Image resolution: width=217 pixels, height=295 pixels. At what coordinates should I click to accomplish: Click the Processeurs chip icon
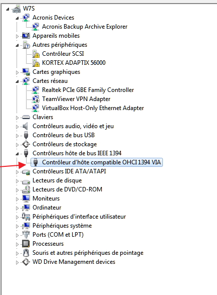pyautogui.click(x=26, y=244)
